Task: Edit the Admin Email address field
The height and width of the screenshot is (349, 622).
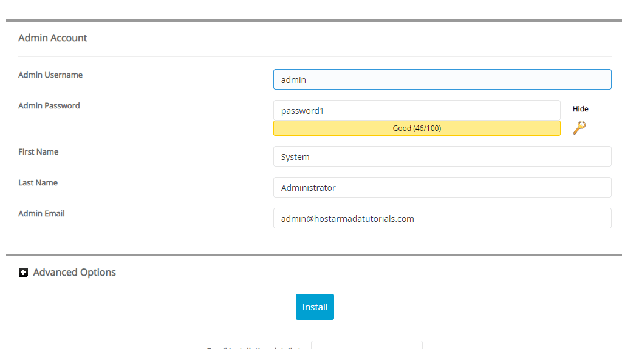Action: pos(442,218)
